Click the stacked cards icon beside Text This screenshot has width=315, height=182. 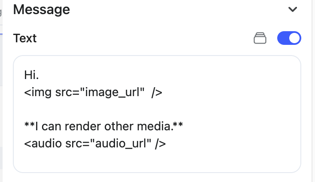tap(260, 38)
